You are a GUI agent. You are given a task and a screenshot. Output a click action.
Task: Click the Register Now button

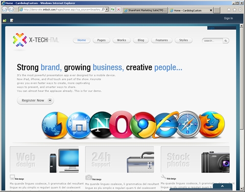(35, 100)
